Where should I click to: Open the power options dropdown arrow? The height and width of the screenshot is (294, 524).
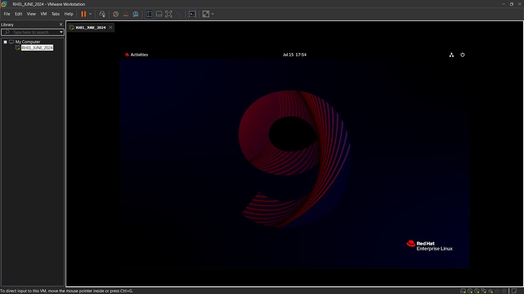coord(90,14)
